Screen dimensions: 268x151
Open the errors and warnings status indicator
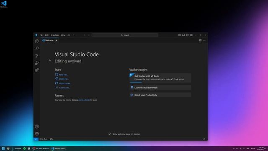click(x=44, y=139)
